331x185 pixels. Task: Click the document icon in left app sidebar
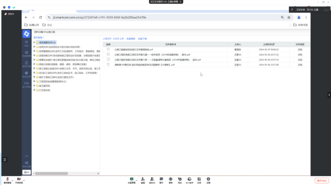26,63
